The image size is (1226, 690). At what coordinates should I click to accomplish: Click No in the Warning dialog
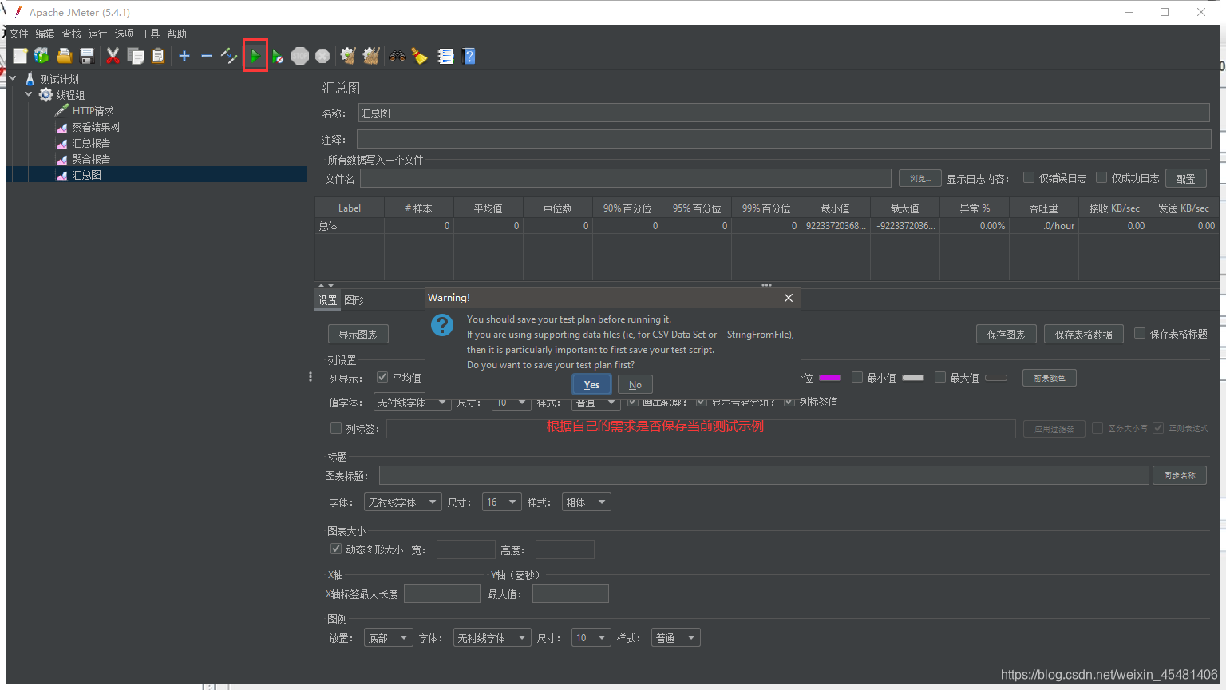(x=635, y=384)
